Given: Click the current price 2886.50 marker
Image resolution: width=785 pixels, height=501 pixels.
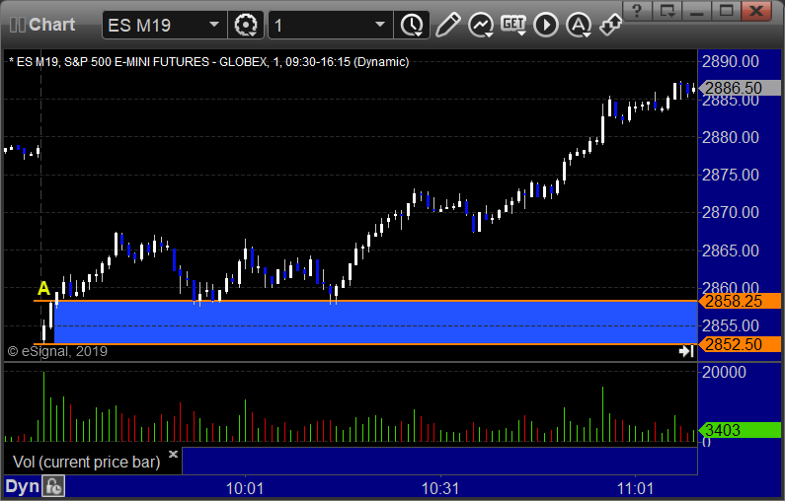Looking at the screenshot, I should coord(740,88).
